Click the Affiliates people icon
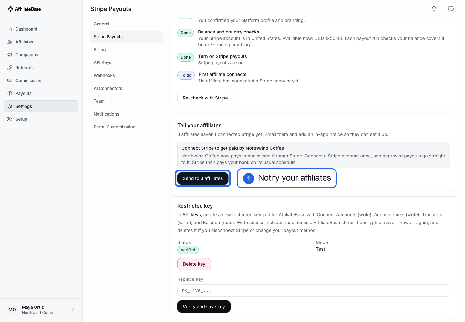Viewport: 465px width, 322px height. click(x=10, y=42)
